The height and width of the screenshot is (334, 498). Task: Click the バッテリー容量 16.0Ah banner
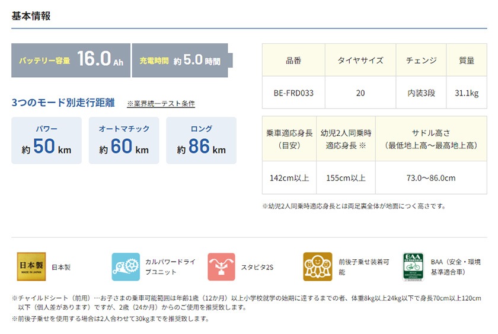(x=71, y=61)
